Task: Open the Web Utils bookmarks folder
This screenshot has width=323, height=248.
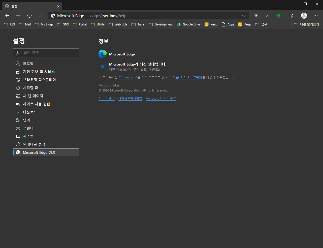Action: [118, 24]
